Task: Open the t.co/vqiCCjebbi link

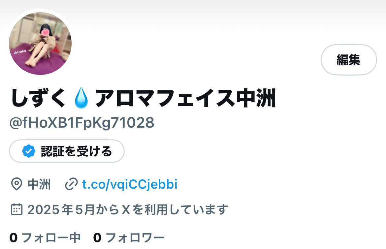Action: (129, 184)
